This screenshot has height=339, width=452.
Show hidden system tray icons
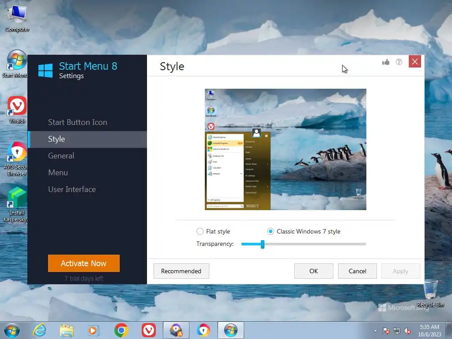click(x=375, y=331)
